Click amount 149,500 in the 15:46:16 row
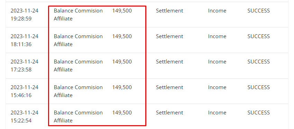Viewport: 294px width, 129px height. click(x=122, y=87)
